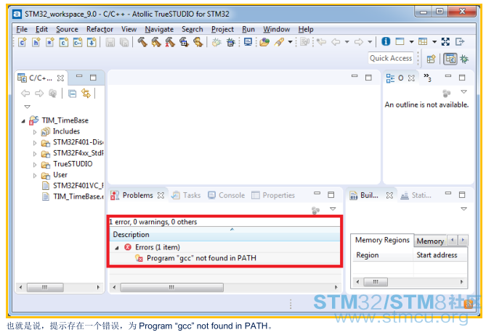Click the Description column header
486x335 pixels.
pos(225,234)
